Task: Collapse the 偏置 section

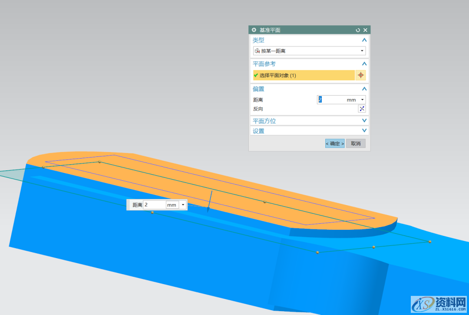Action: [x=364, y=89]
